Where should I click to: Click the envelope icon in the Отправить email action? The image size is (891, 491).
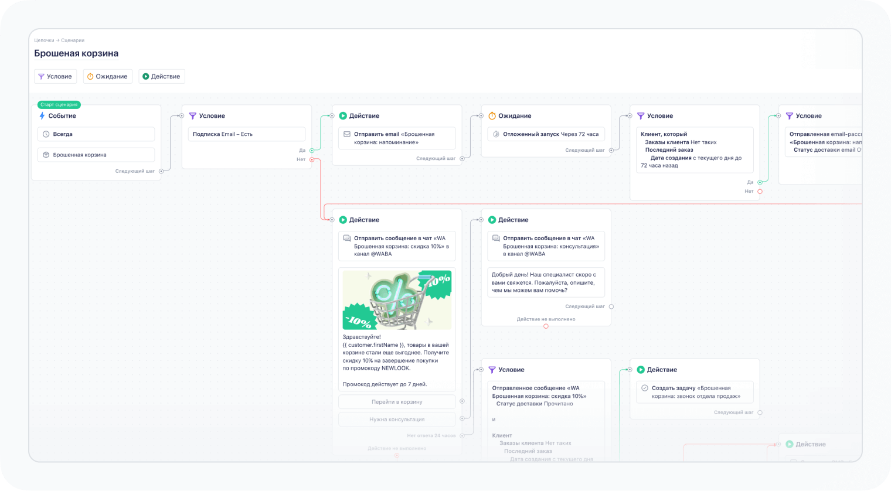tap(346, 134)
